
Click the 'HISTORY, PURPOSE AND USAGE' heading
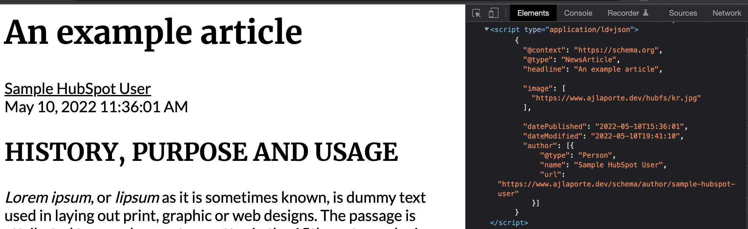[201, 152]
